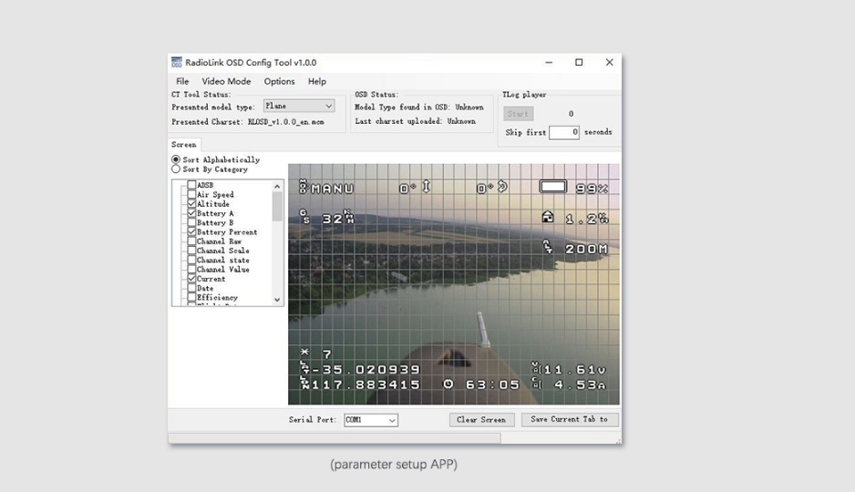Click the RadioLink app icon in title bar

click(x=177, y=63)
